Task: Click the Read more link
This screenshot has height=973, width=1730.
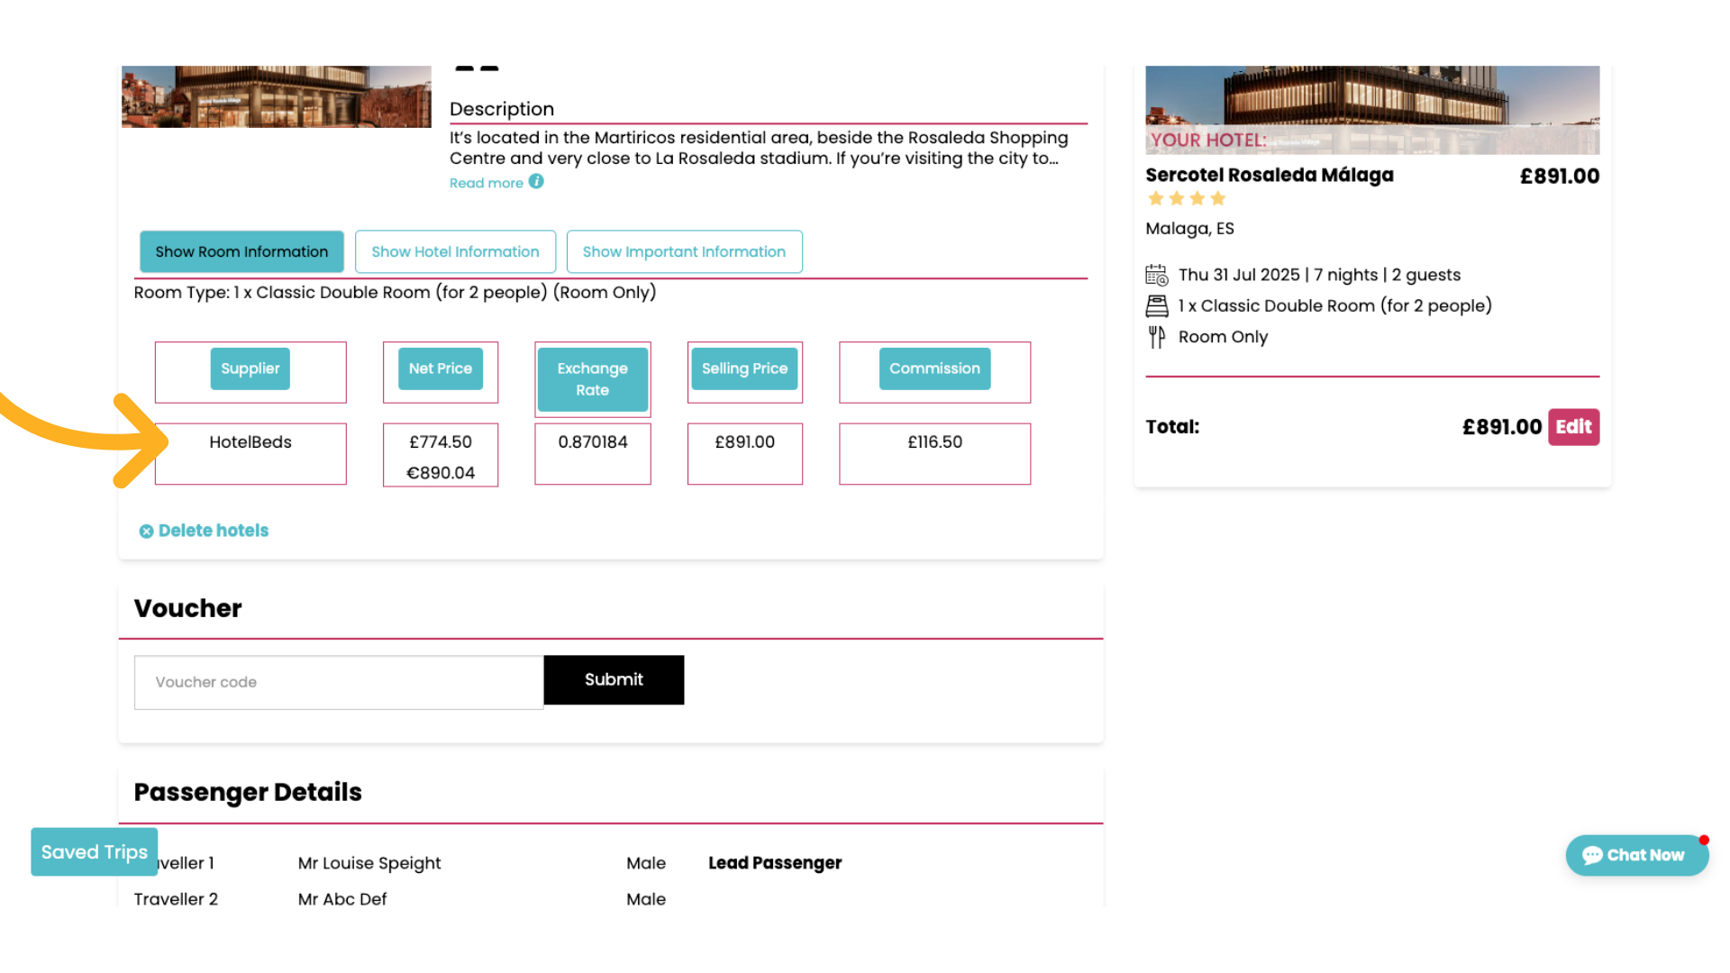Action: (x=486, y=182)
